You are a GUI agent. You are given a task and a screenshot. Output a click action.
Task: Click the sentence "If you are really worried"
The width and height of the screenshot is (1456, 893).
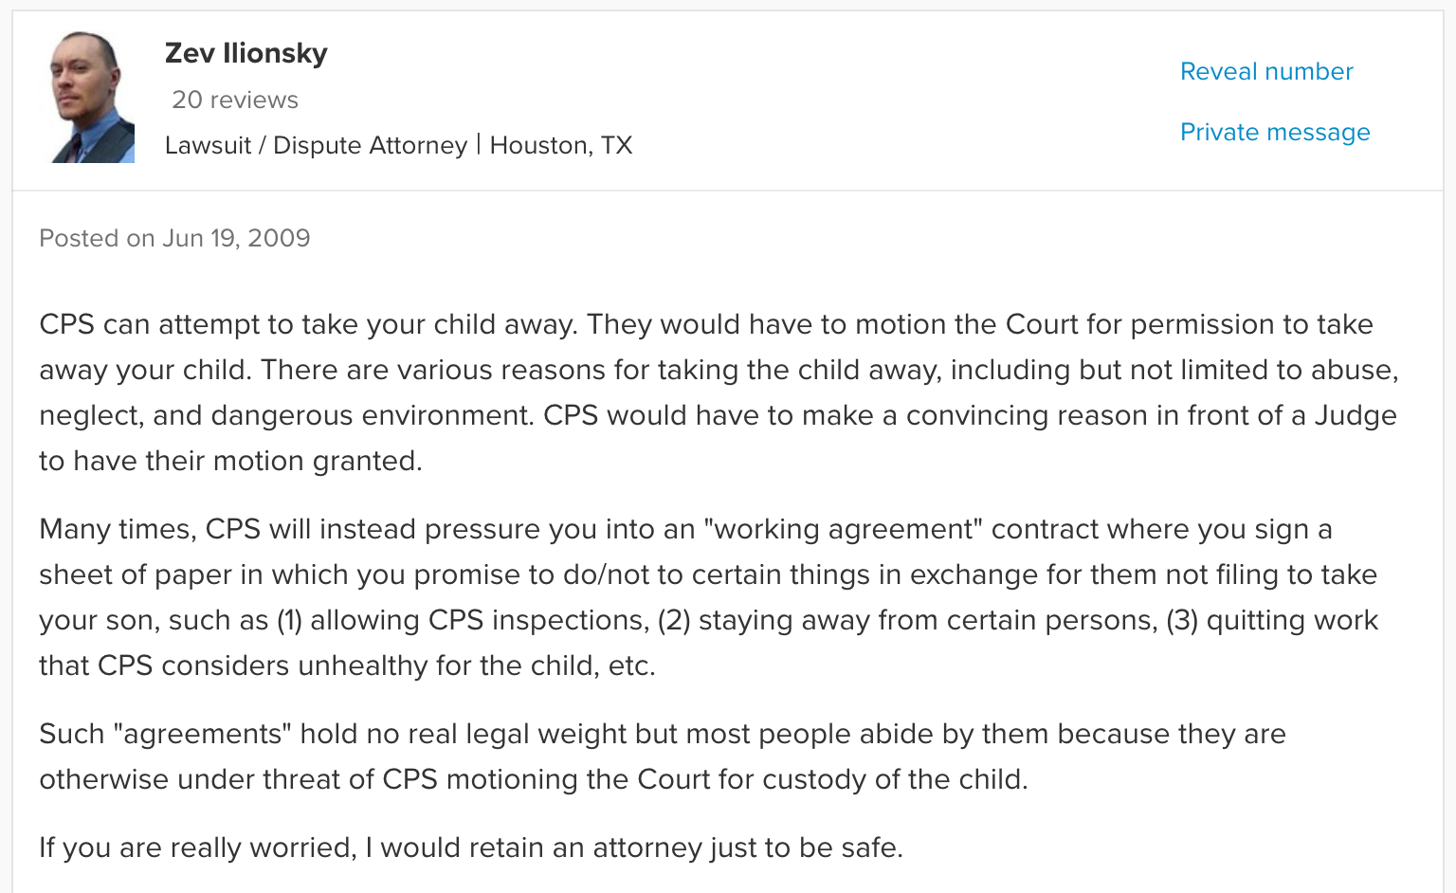click(471, 847)
